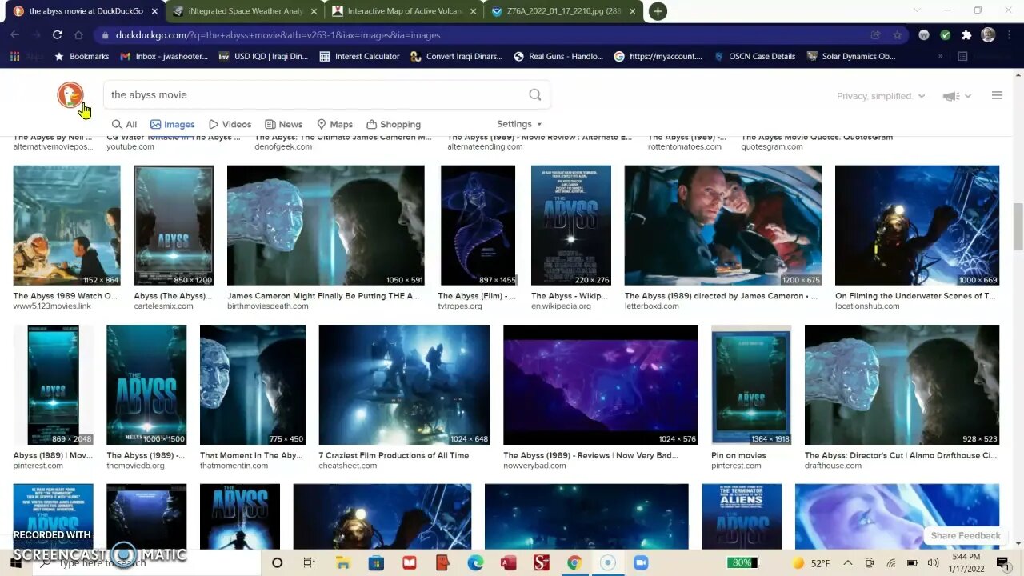Open a new browser tab with the plus button
1024x576 pixels.
658,11
